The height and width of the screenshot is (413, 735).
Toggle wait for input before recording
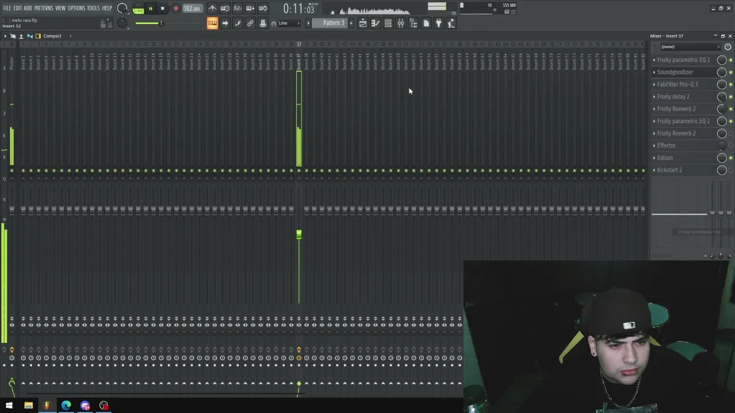225,8
